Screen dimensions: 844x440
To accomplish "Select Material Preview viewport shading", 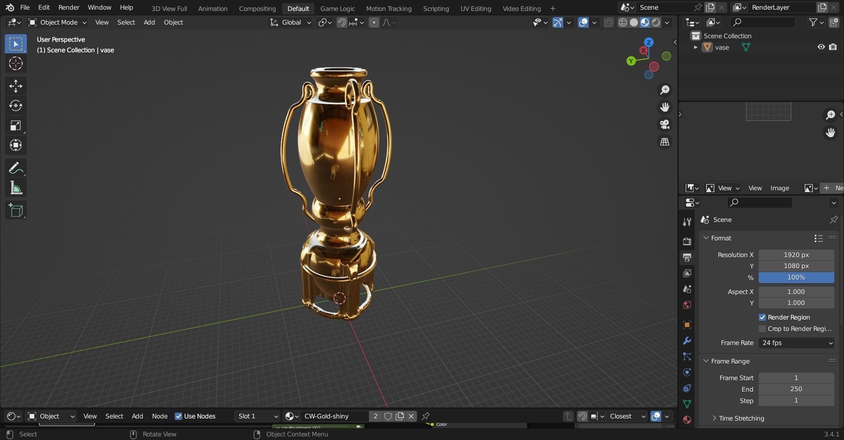I will (x=645, y=22).
